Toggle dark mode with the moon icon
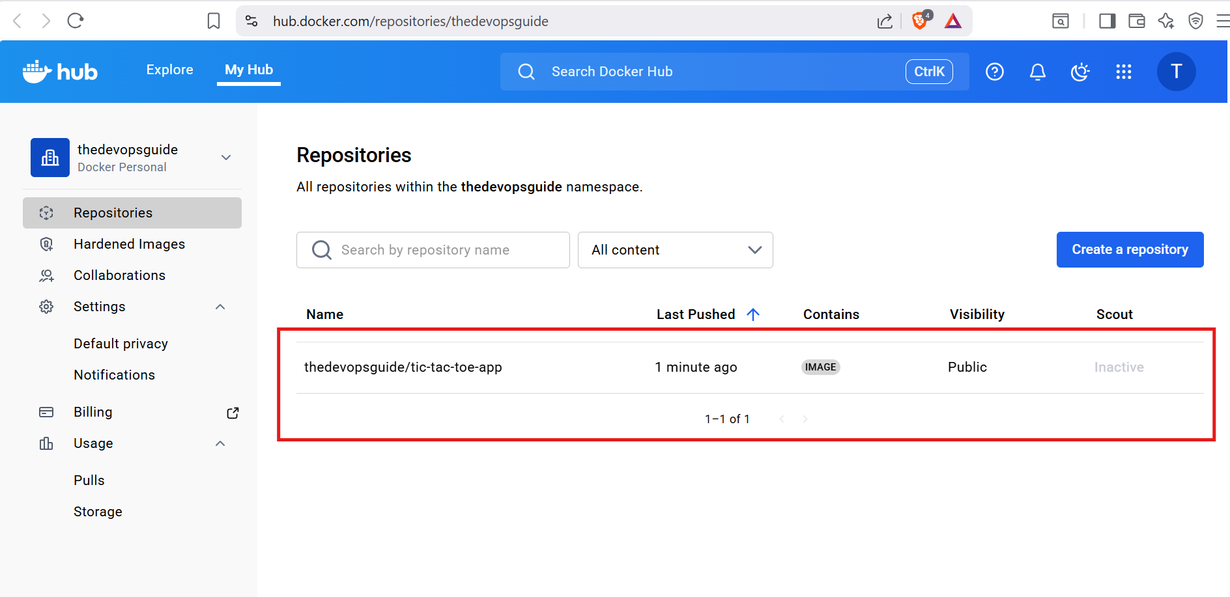Viewport: 1230px width, 597px height. [x=1080, y=72]
